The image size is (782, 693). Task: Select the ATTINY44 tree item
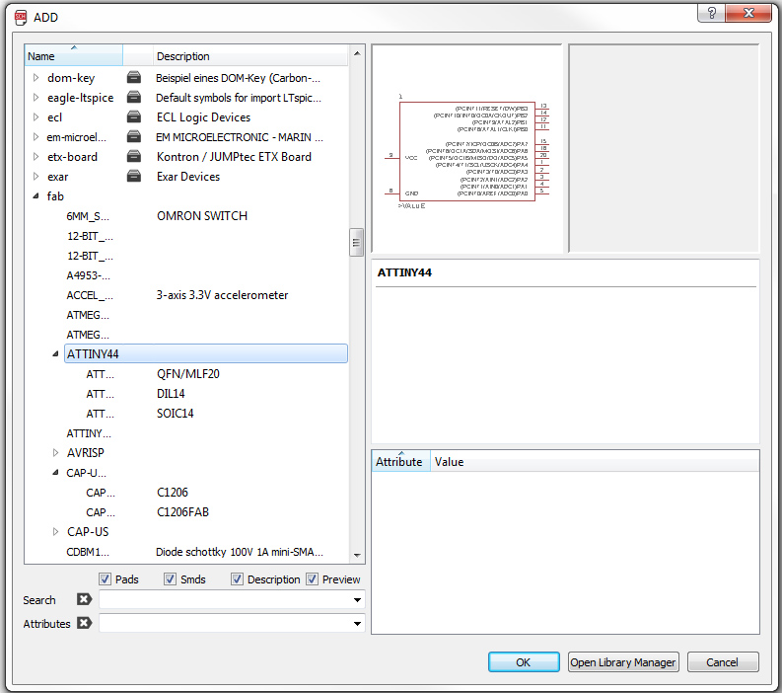pyautogui.click(x=205, y=353)
